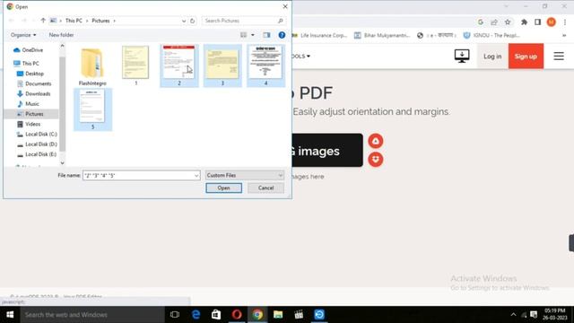Expand the Organize dropdown
This screenshot has height=323, width=574.
(23, 35)
